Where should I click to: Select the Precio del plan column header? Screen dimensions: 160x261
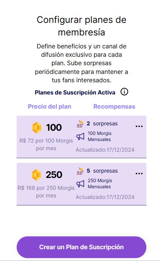point(50,107)
